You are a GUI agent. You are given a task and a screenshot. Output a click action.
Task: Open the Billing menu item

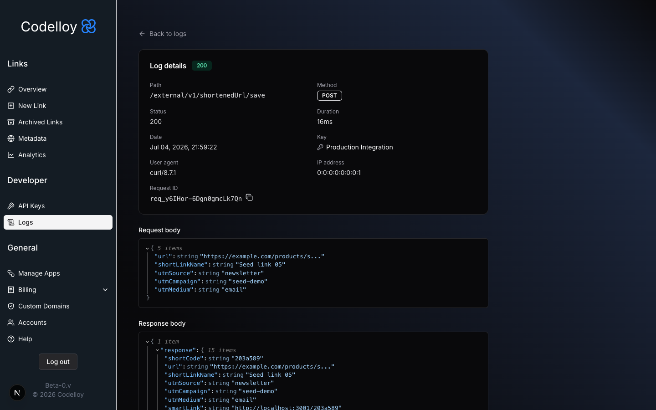(58, 290)
